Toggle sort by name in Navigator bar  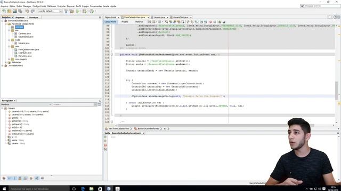coord(37,178)
